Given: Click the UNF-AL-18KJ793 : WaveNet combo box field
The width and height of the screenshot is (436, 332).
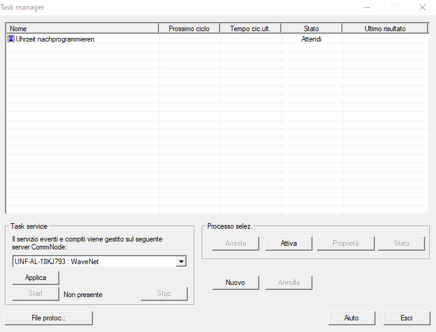Looking at the screenshot, I should (x=93, y=262).
